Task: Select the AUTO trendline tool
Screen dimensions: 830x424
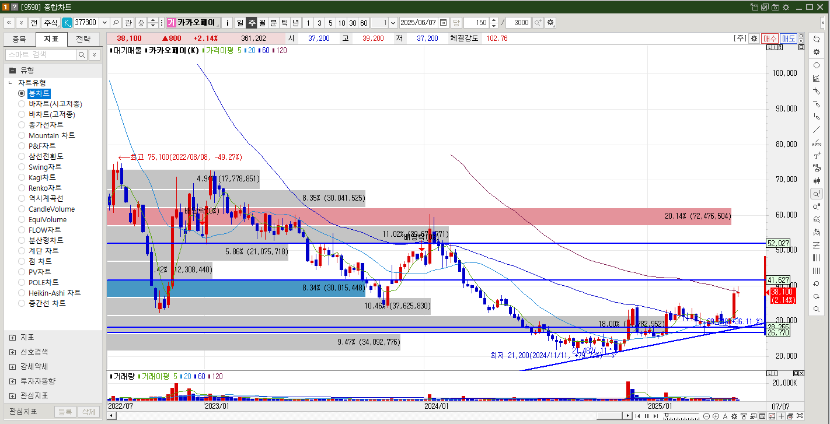Action: (x=817, y=142)
